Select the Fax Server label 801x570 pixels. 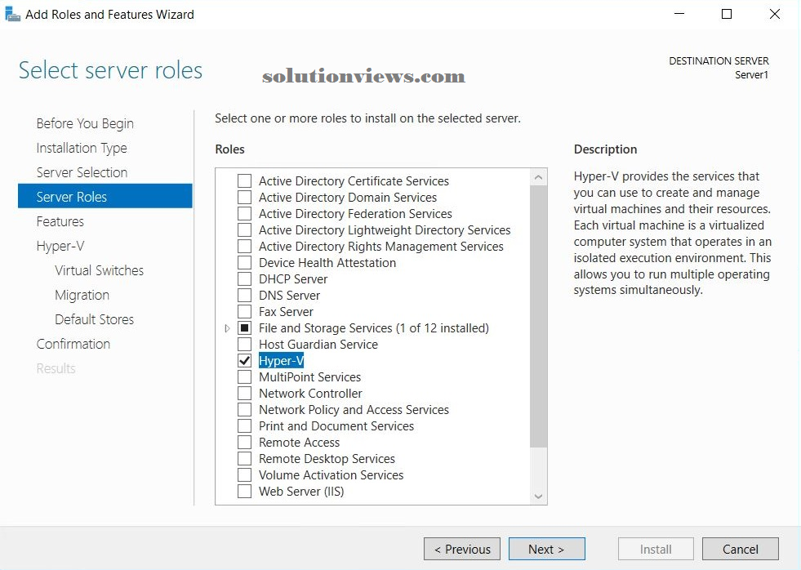tap(286, 312)
